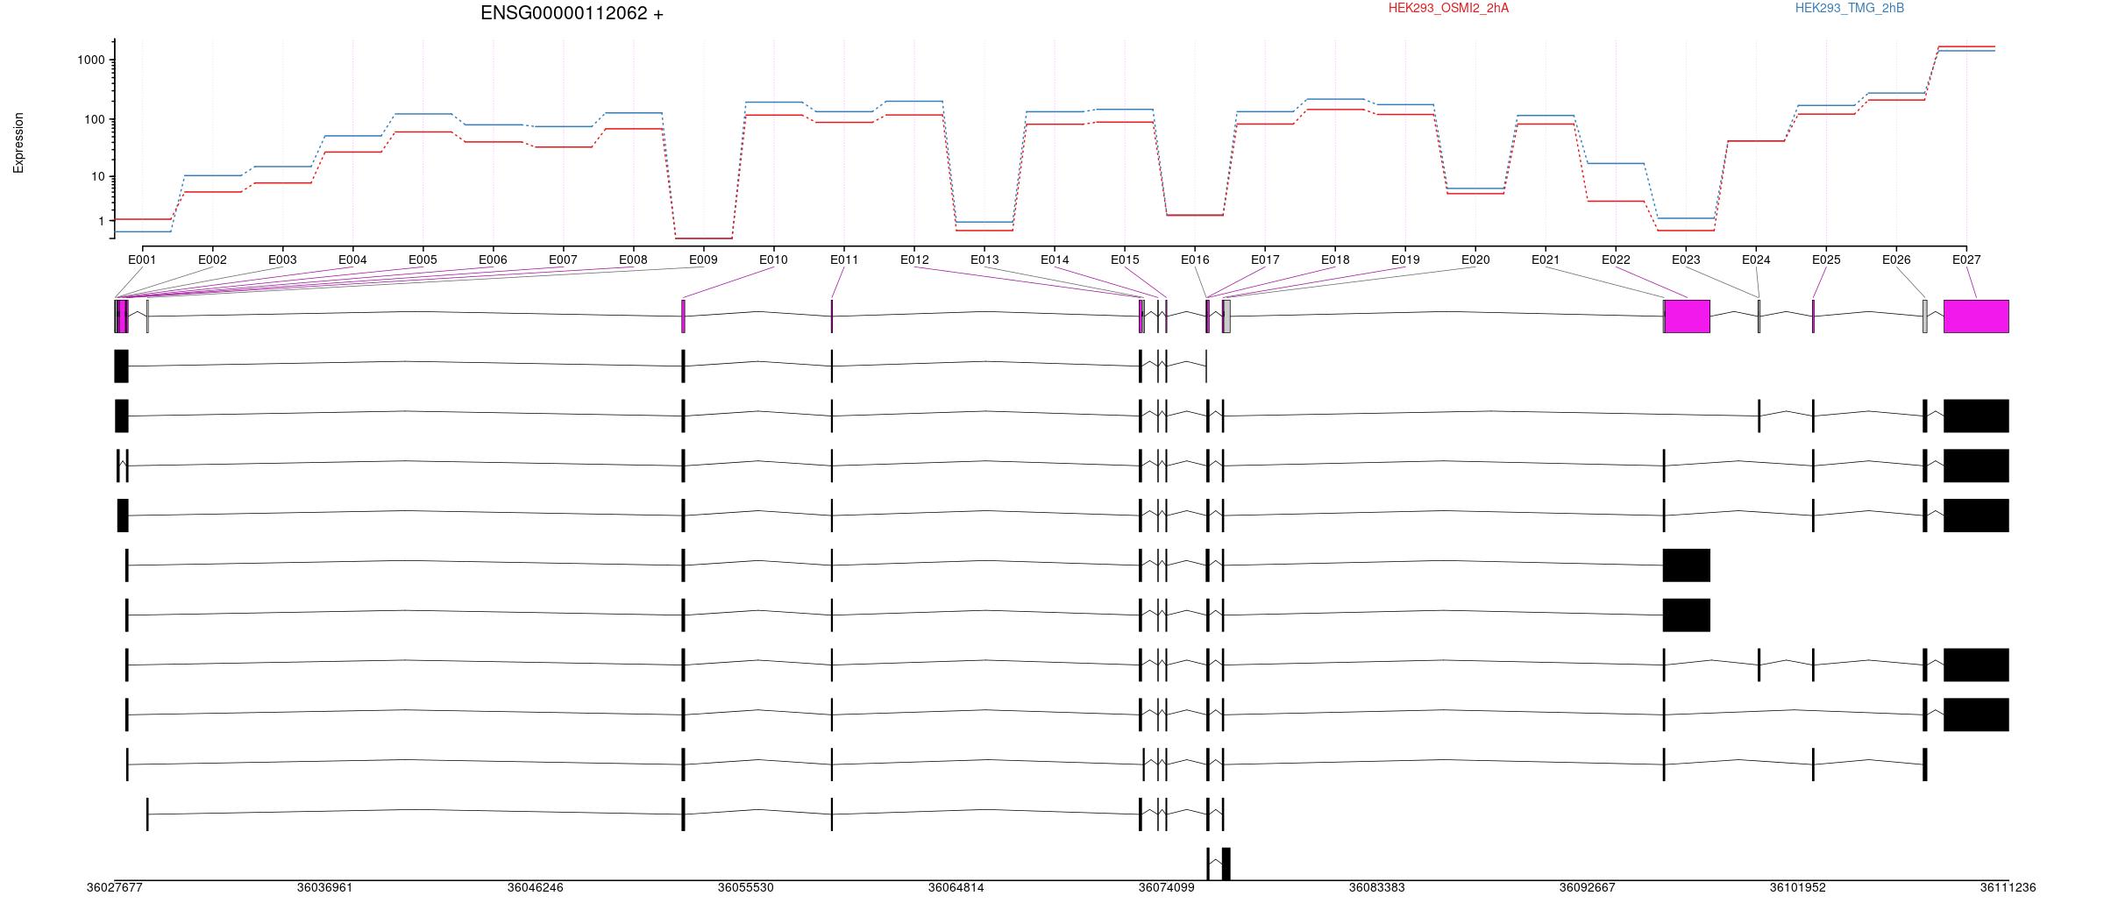Click genomic coordinate 36036961
This screenshot has height=903, width=2104.
coord(324,887)
